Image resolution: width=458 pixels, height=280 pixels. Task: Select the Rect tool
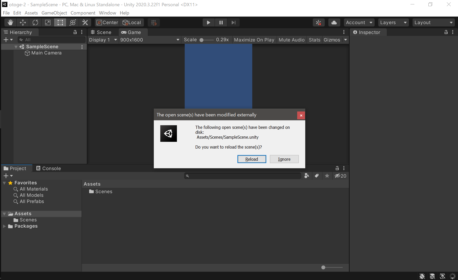click(60, 23)
